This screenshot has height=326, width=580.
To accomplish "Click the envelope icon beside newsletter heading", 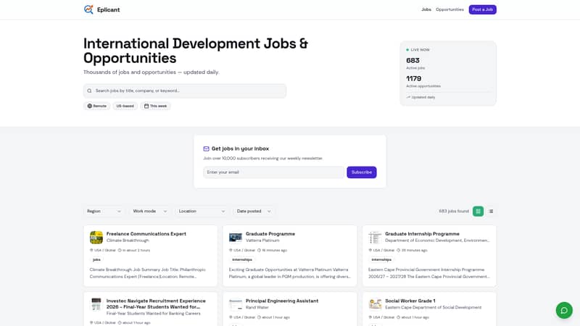I will [x=206, y=149].
